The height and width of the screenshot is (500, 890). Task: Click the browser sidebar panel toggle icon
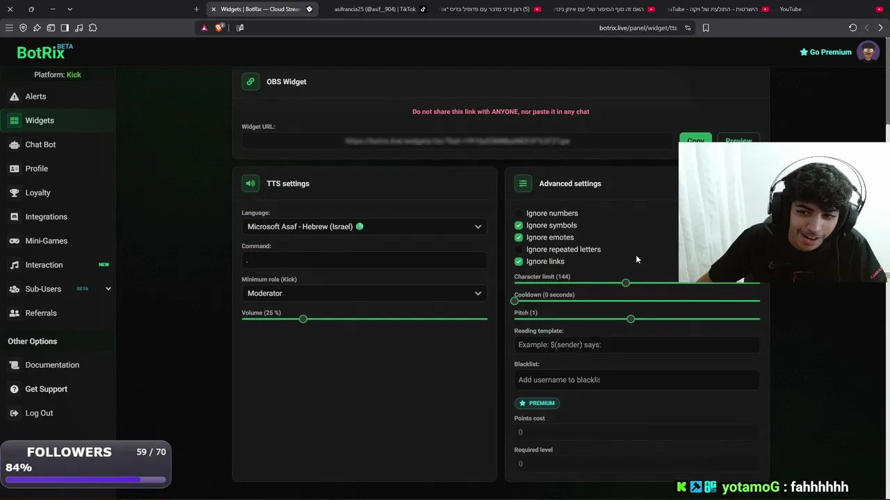(65, 28)
